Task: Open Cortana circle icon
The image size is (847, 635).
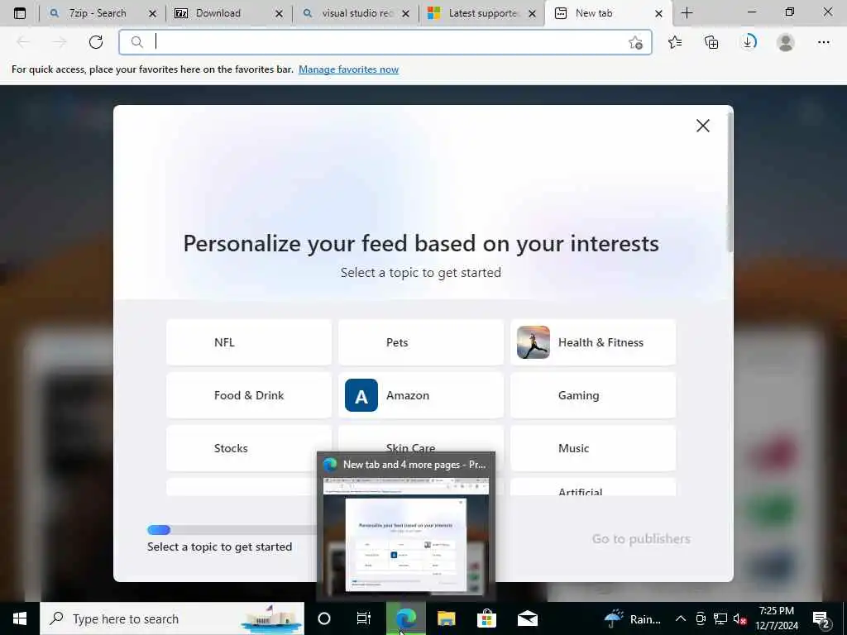Action: coord(324,618)
